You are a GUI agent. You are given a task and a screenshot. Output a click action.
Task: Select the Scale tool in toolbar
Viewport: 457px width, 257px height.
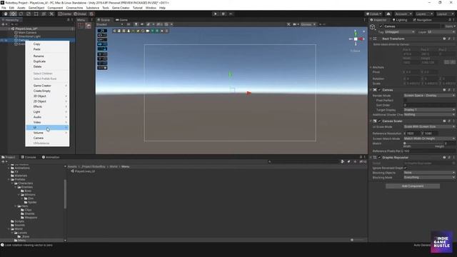(x=29, y=14)
